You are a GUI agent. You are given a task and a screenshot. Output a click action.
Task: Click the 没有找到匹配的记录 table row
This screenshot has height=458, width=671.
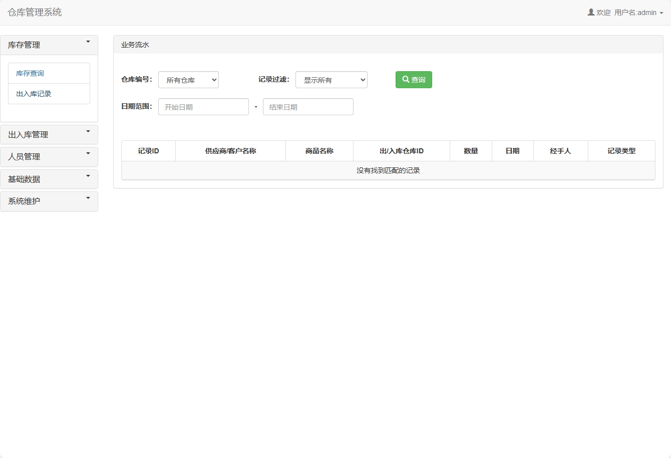(x=388, y=170)
